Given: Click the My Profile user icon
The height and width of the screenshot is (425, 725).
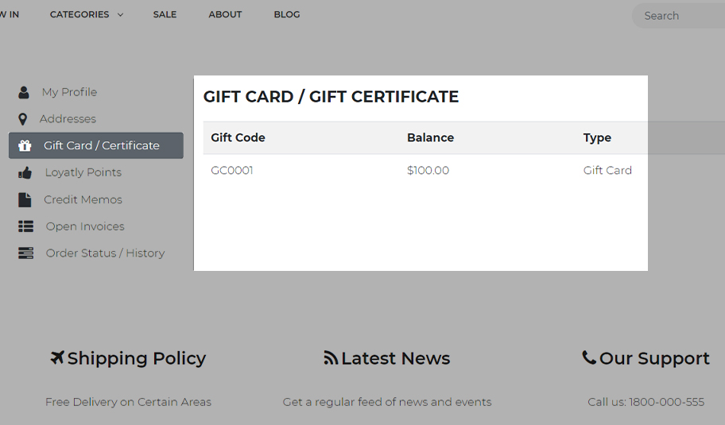Looking at the screenshot, I should click(x=24, y=92).
